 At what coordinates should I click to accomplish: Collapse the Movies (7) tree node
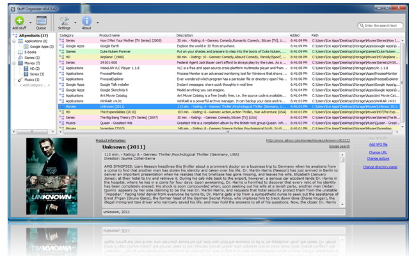click(14, 63)
